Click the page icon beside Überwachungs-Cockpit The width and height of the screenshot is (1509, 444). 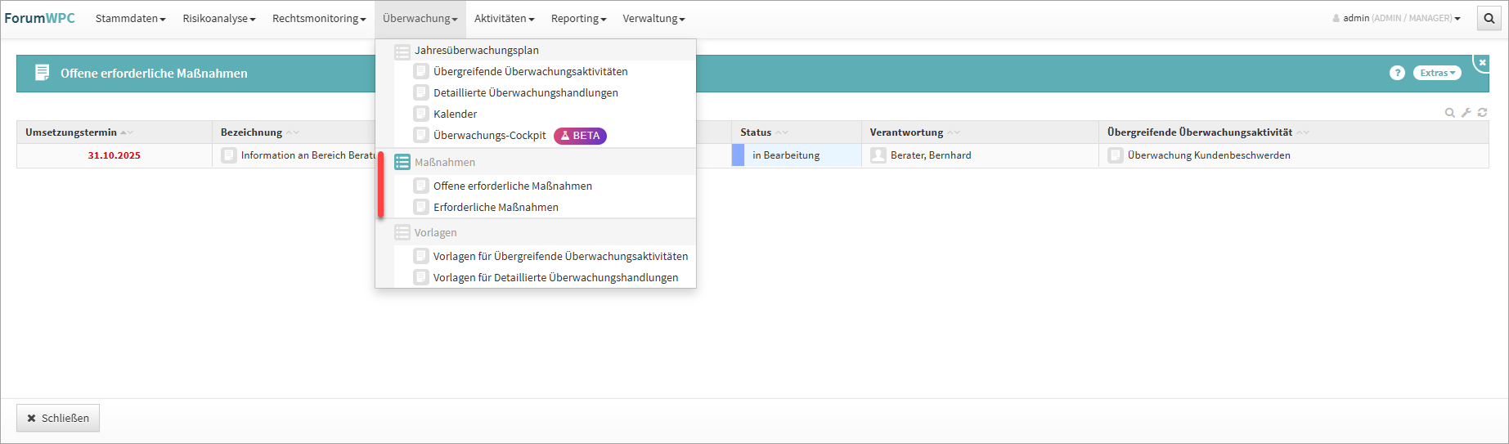point(421,135)
